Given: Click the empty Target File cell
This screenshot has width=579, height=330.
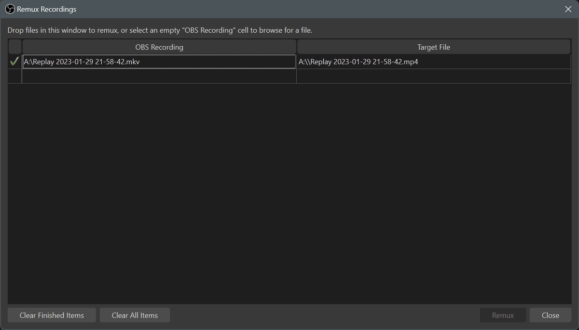Looking at the screenshot, I should click(434, 76).
